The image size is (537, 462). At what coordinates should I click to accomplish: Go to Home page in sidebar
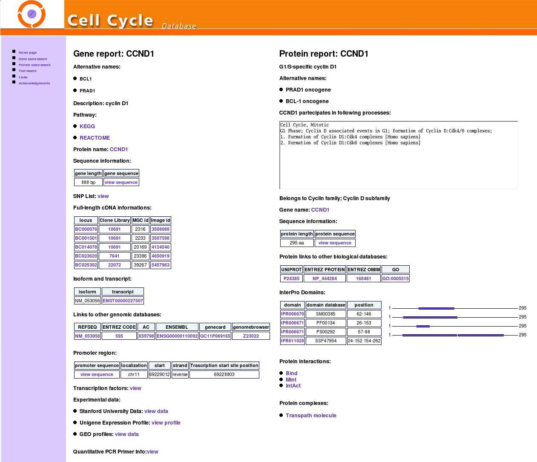(x=28, y=53)
